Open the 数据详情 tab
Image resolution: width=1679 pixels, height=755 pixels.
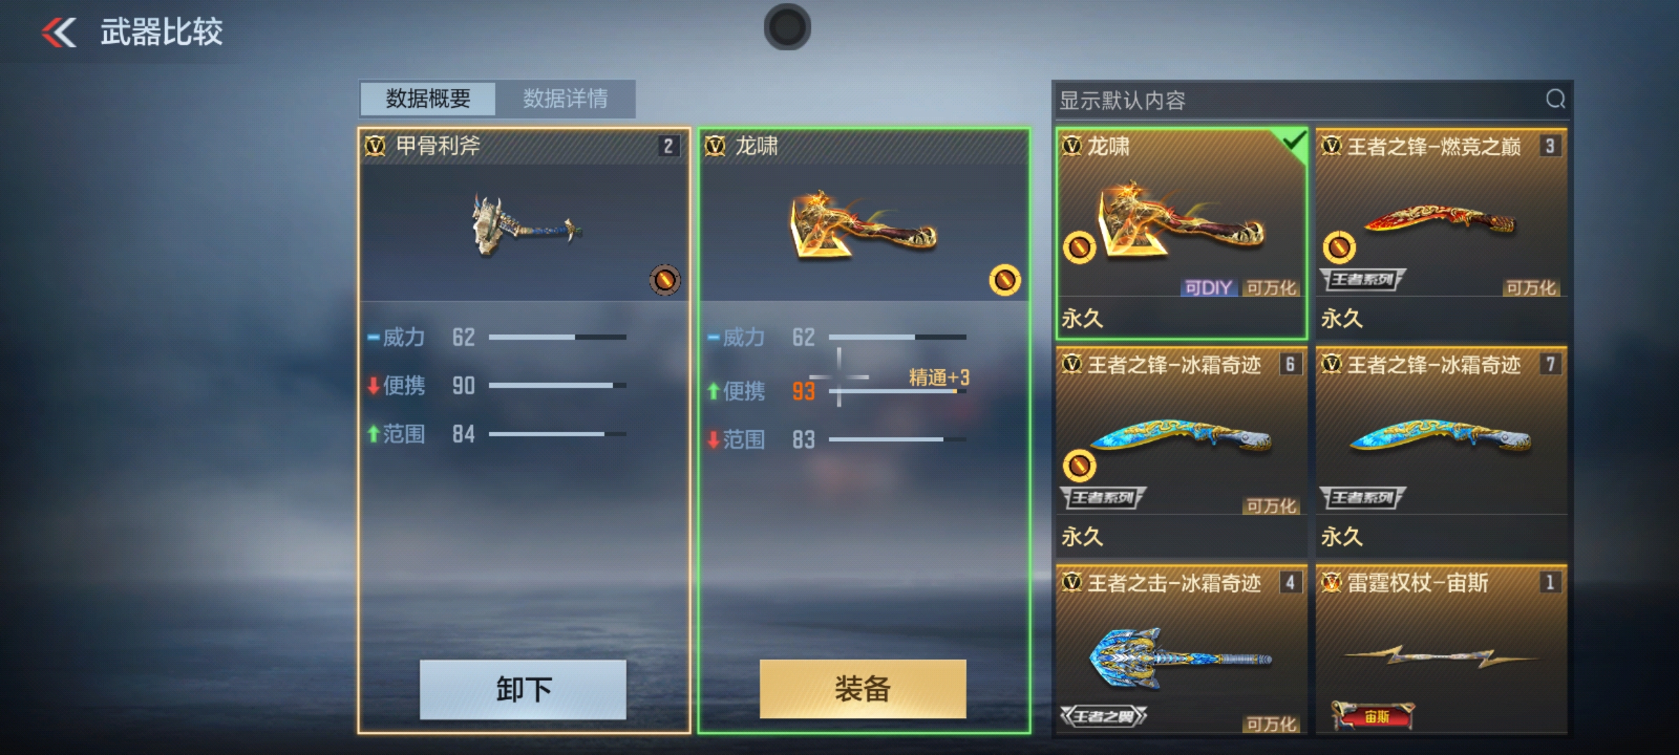click(x=565, y=99)
